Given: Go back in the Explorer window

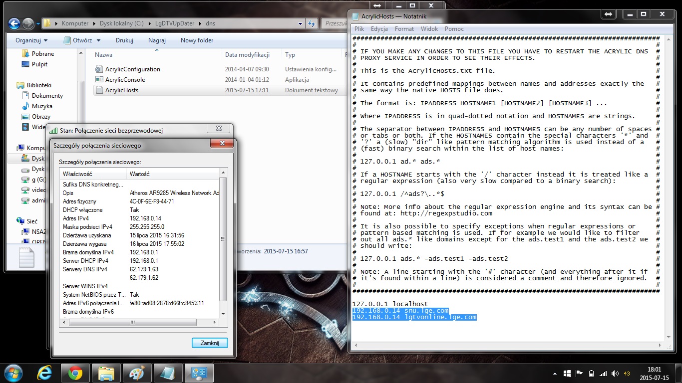Looking at the screenshot, I should (x=14, y=23).
